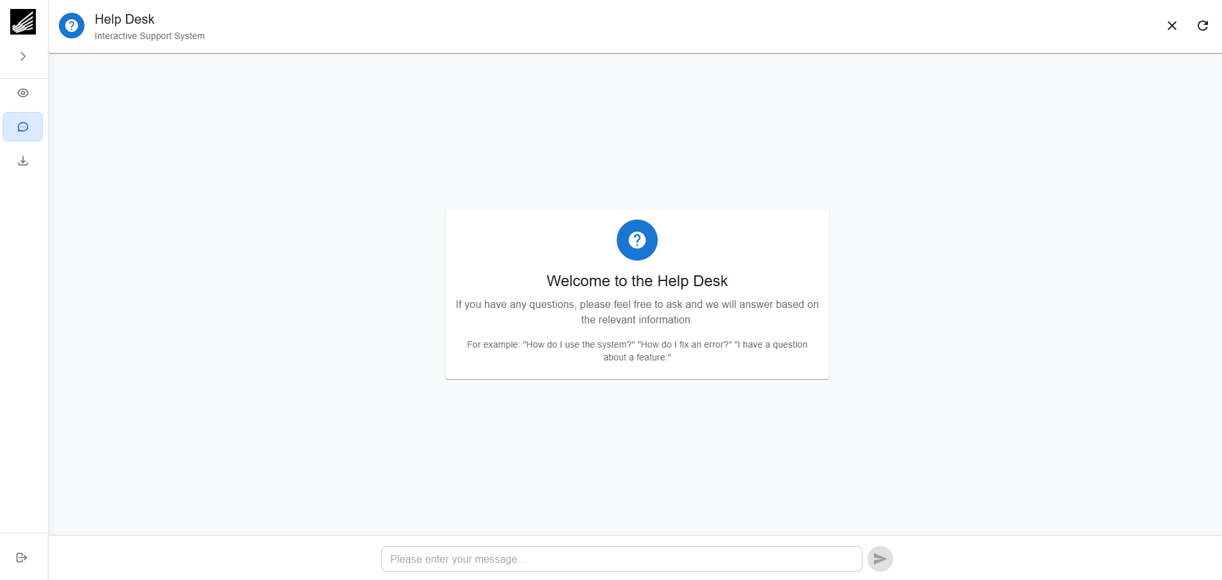
Task: Click the "about a feature" example text
Action: click(x=637, y=358)
